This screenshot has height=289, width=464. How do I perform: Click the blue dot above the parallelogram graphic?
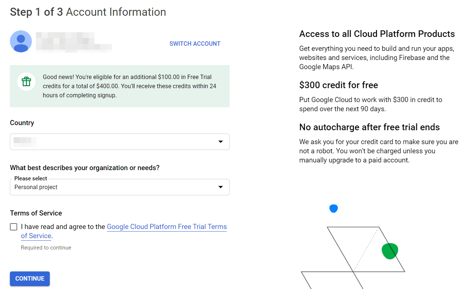point(333,208)
